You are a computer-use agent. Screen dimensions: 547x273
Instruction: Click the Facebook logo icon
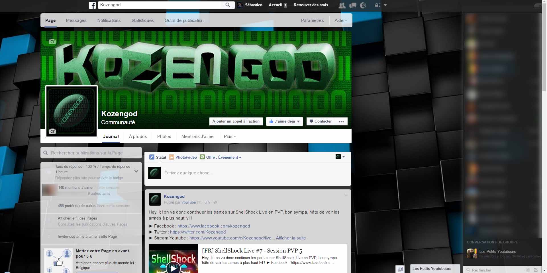[92, 5]
